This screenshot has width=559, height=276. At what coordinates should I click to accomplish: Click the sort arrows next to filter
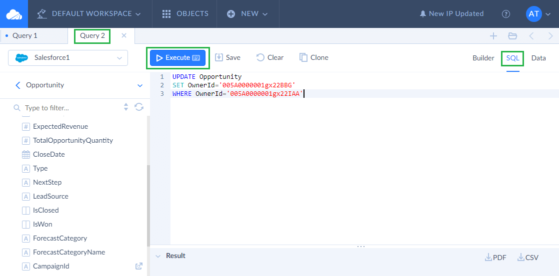(126, 107)
